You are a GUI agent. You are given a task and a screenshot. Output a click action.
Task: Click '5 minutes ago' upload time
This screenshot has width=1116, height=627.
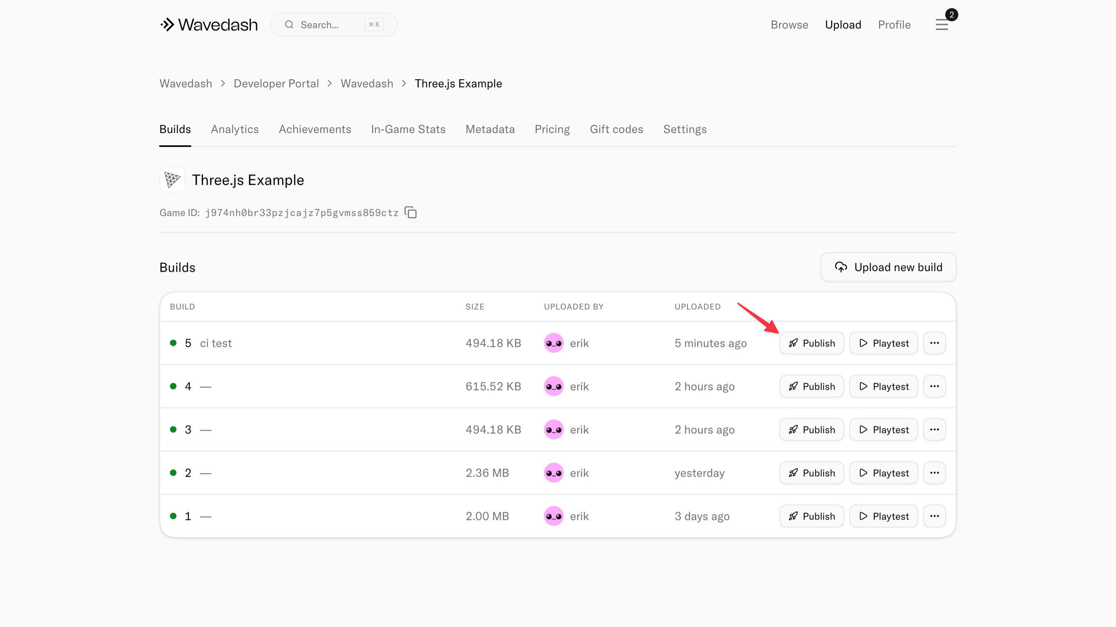[710, 343]
